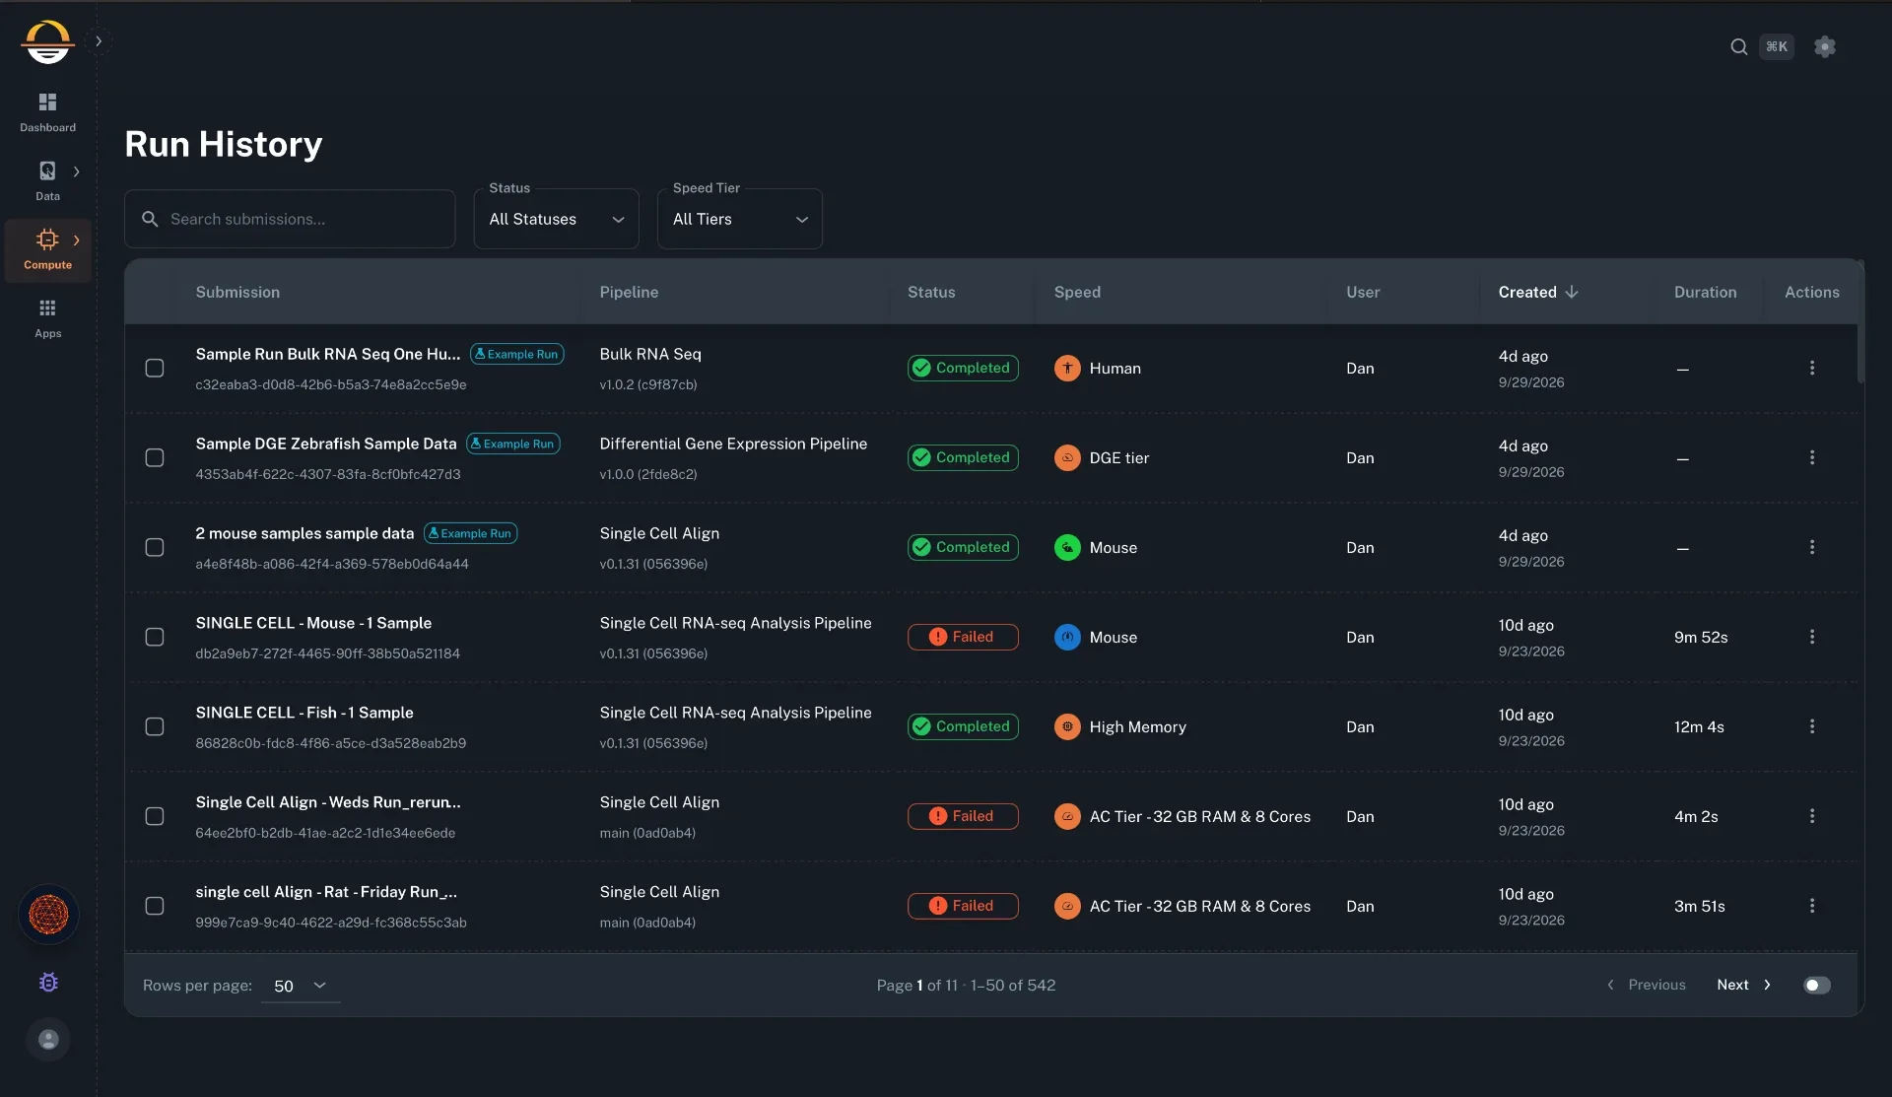
Task: Open actions menu for SINGLE CELL Fish run
Action: (1811, 726)
